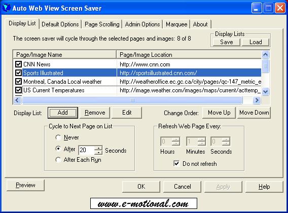Click the horizontal scrollbar thumb of the list
This screenshot has height=213, width=288.
click(x=132, y=100)
